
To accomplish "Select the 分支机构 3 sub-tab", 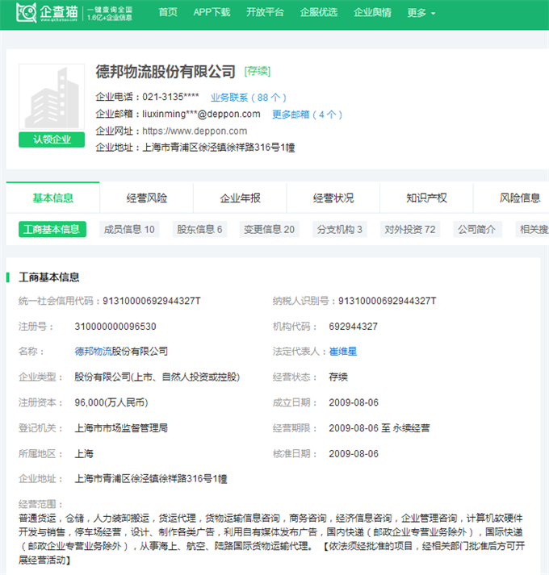I will click(340, 229).
